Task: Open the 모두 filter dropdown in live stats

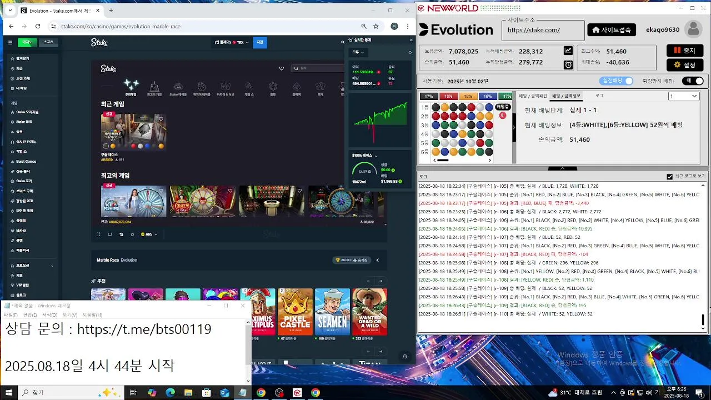Action: click(358, 52)
